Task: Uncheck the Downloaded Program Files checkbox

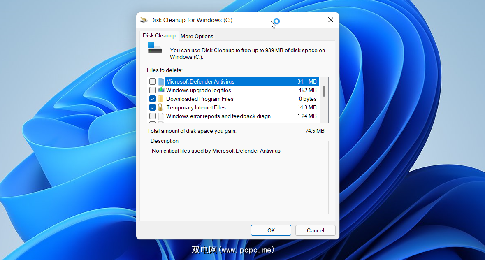Action: point(153,99)
